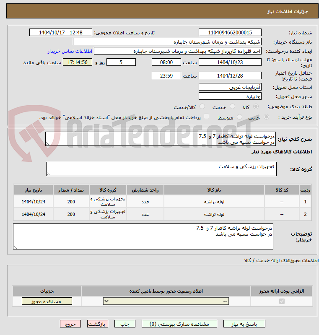Click the شرح کلی نیاز description textarea
Image resolution: width=319 pixels, height=335 pixels.
point(161,139)
